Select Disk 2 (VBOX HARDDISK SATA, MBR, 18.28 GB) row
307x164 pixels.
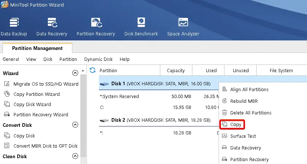(x=159, y=120)
